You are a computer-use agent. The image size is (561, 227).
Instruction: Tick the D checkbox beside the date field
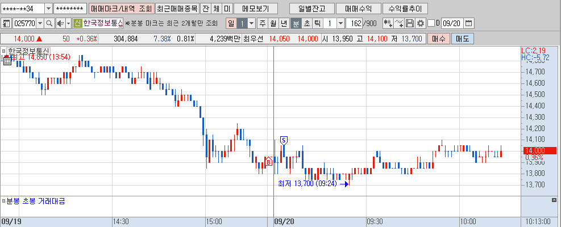point(431,24)
